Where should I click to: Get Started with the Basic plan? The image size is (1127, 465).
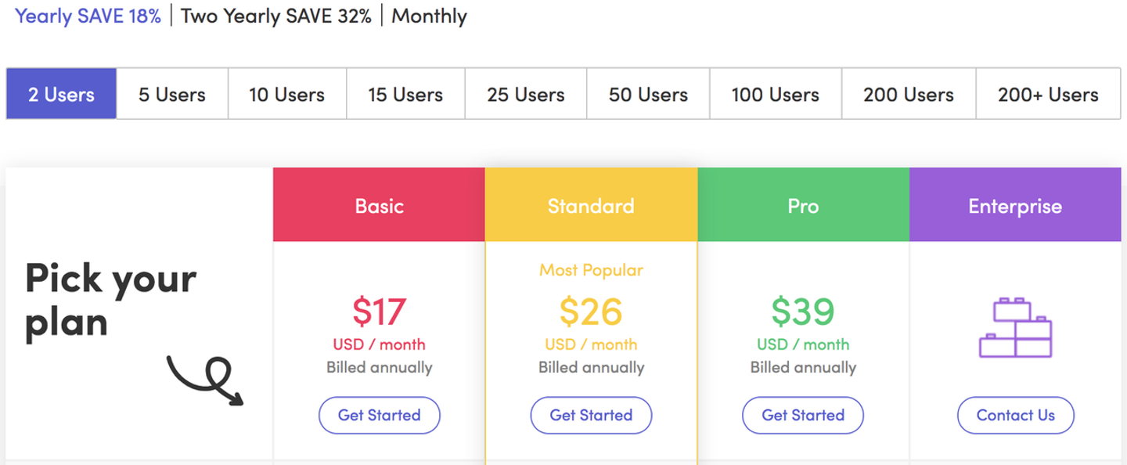pyautogui.click(x=380, y=416)
